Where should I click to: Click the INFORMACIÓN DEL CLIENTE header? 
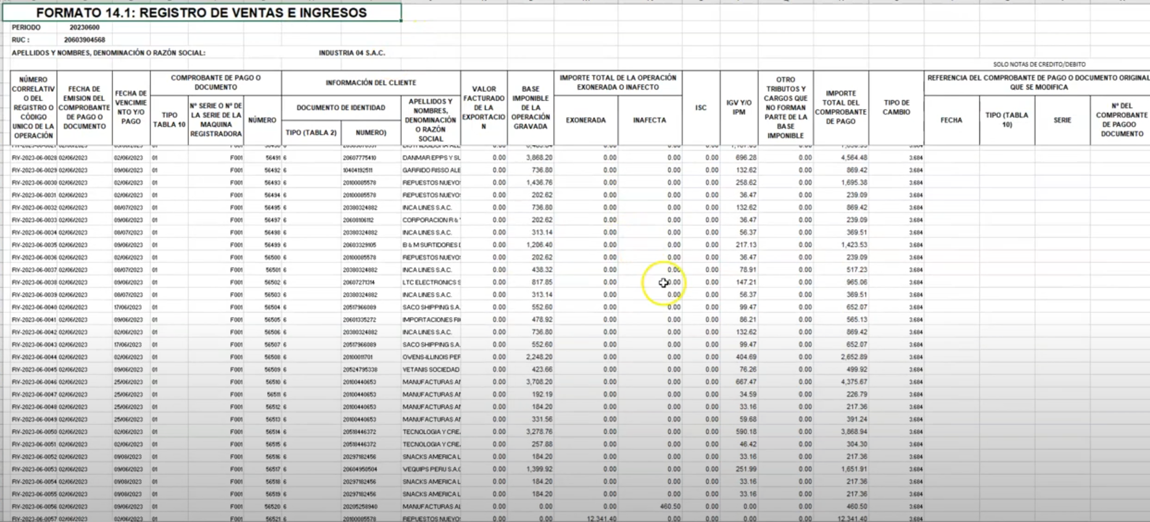(371, 83)
